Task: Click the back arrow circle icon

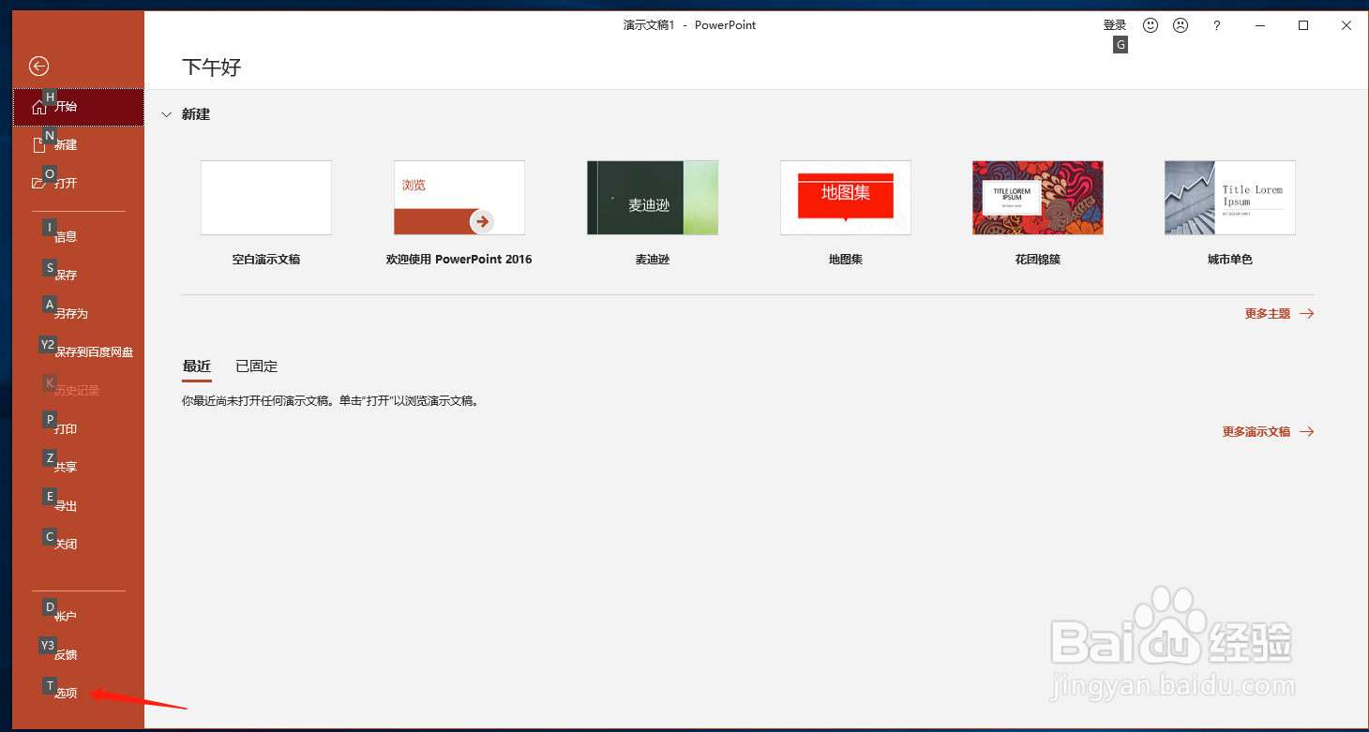Action: [38, 66]
